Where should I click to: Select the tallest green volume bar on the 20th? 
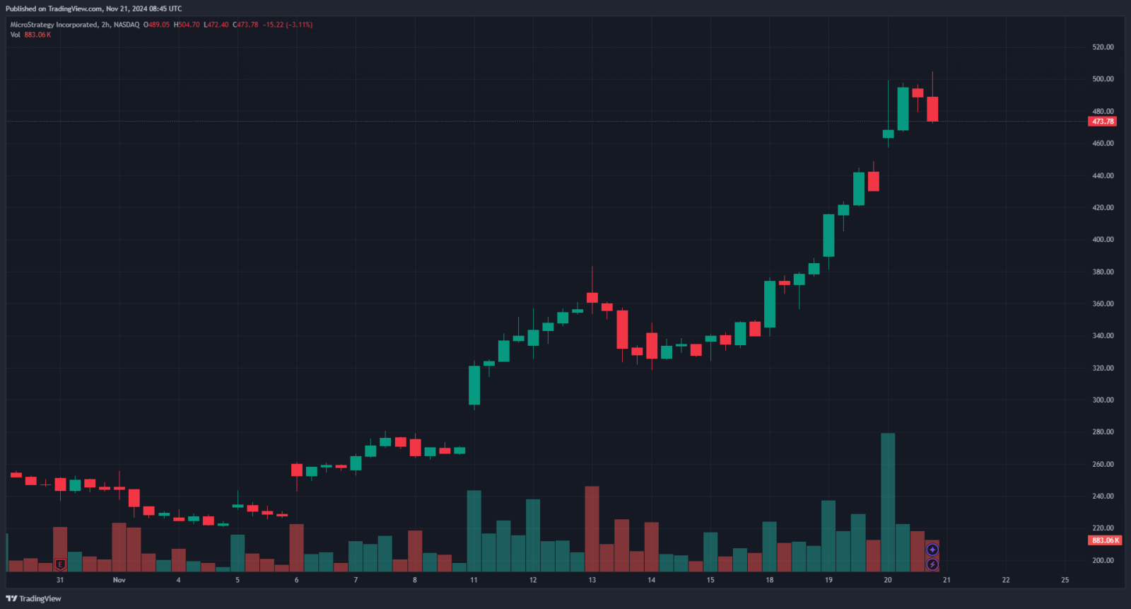tap(888, 502)
